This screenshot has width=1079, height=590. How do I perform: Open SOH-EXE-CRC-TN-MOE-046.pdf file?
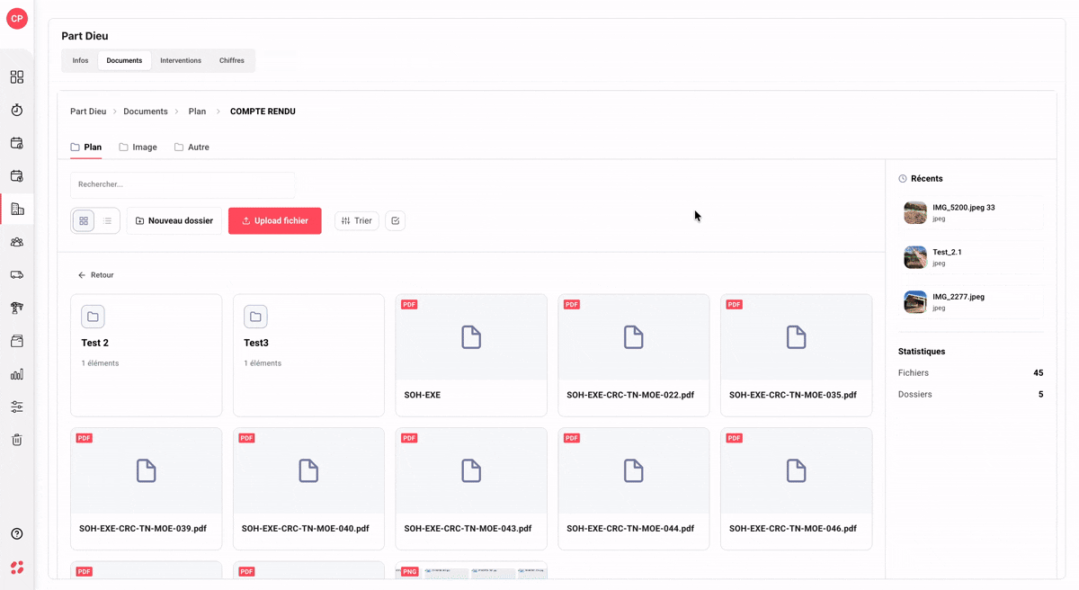coord(796,488)
